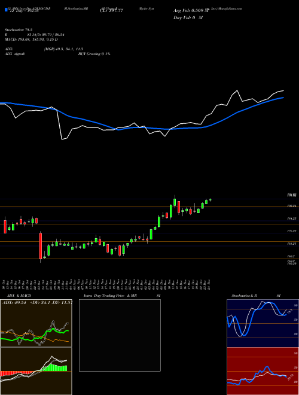Open the red RSI indicator panel
This screenshot has width=299, height=395.
[x=263, y=371]
